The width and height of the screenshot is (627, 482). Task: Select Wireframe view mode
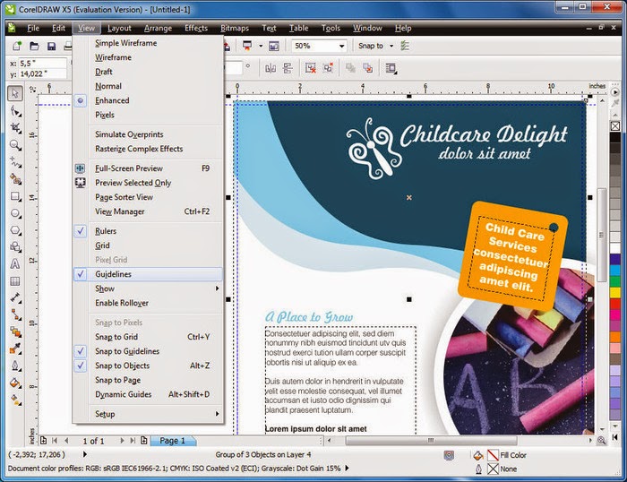148,57
